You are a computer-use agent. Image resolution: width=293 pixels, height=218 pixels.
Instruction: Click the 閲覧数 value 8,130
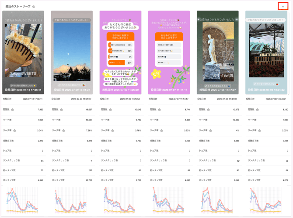(x=285, y=110)
